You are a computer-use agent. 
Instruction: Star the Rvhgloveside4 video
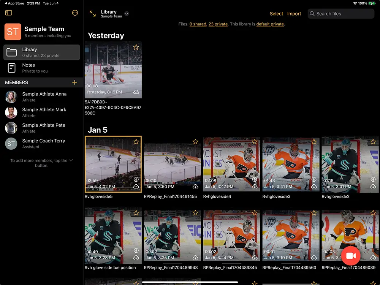coord(255,141)
